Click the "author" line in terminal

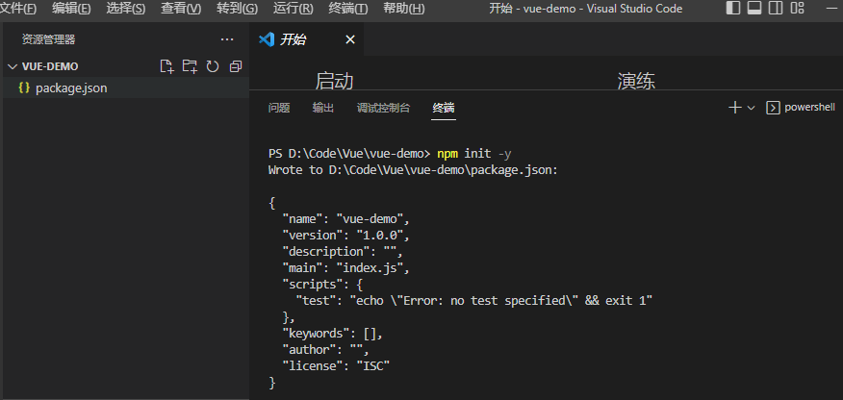tap(326, 350)
